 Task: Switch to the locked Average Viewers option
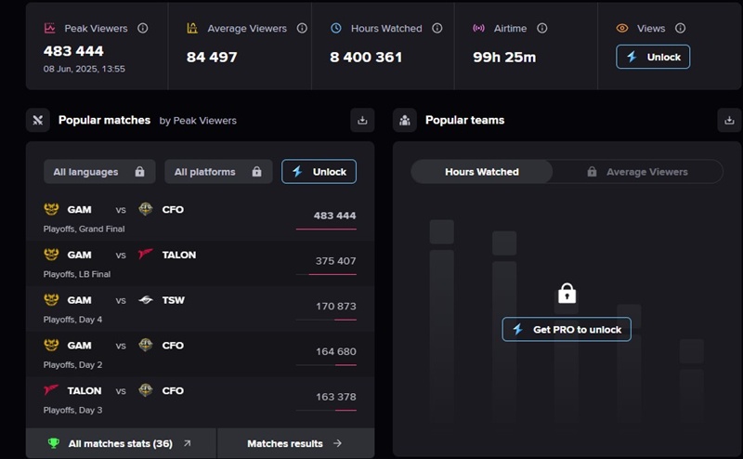tap(638, 172)
